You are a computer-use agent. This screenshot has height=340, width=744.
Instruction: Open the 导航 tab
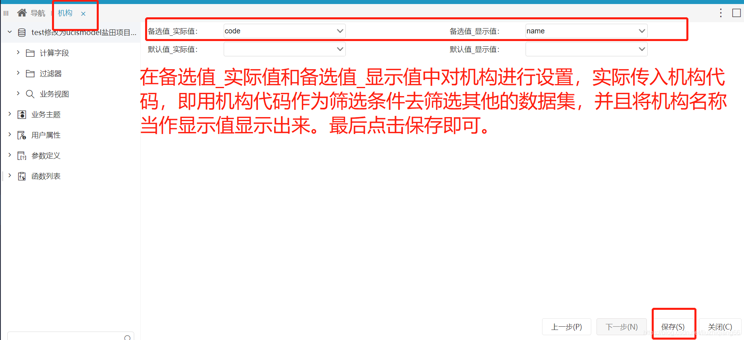(38, 13)
